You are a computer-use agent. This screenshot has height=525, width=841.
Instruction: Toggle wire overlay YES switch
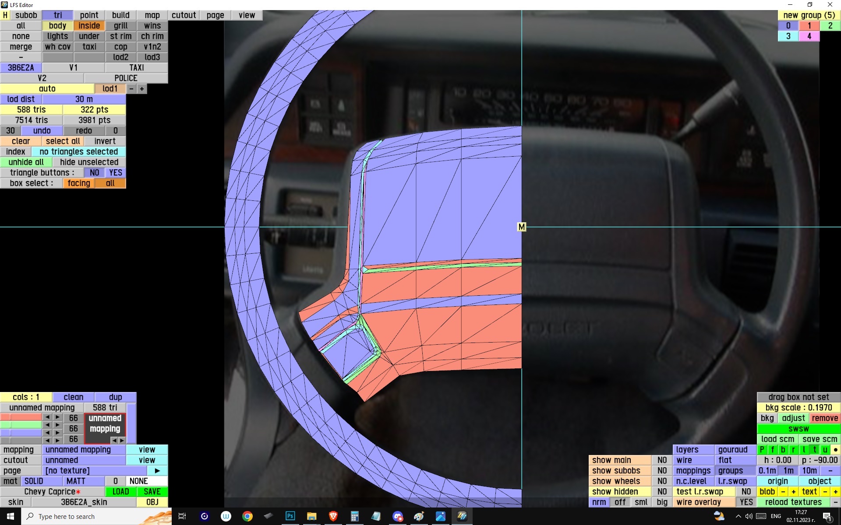click(x=746, y=502)
